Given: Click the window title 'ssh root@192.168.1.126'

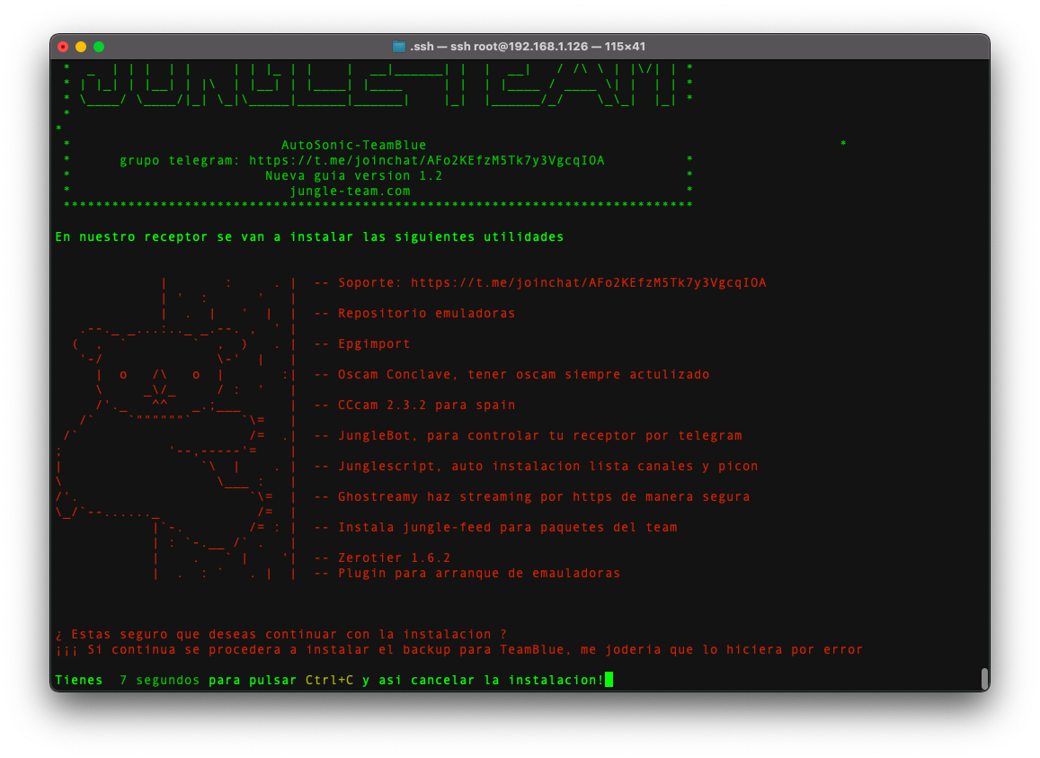Looking at the screenshot, I should (x=528, y=47).
